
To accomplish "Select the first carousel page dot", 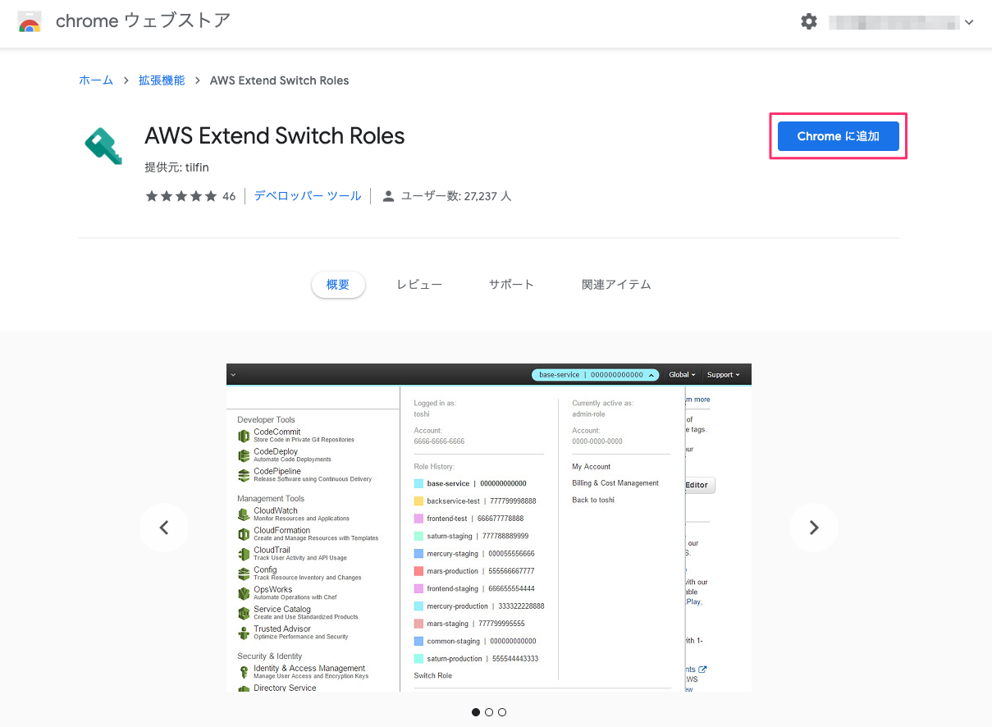I will click(476, 712).
